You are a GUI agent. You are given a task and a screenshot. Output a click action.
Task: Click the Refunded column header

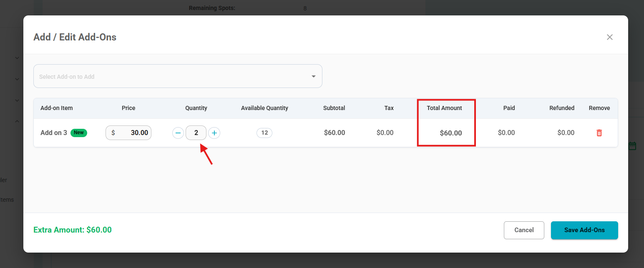pos(562,108)
